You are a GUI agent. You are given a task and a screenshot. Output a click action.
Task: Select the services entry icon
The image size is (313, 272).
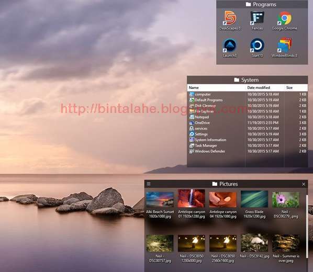pyautogui.click(x=192, y=129)
